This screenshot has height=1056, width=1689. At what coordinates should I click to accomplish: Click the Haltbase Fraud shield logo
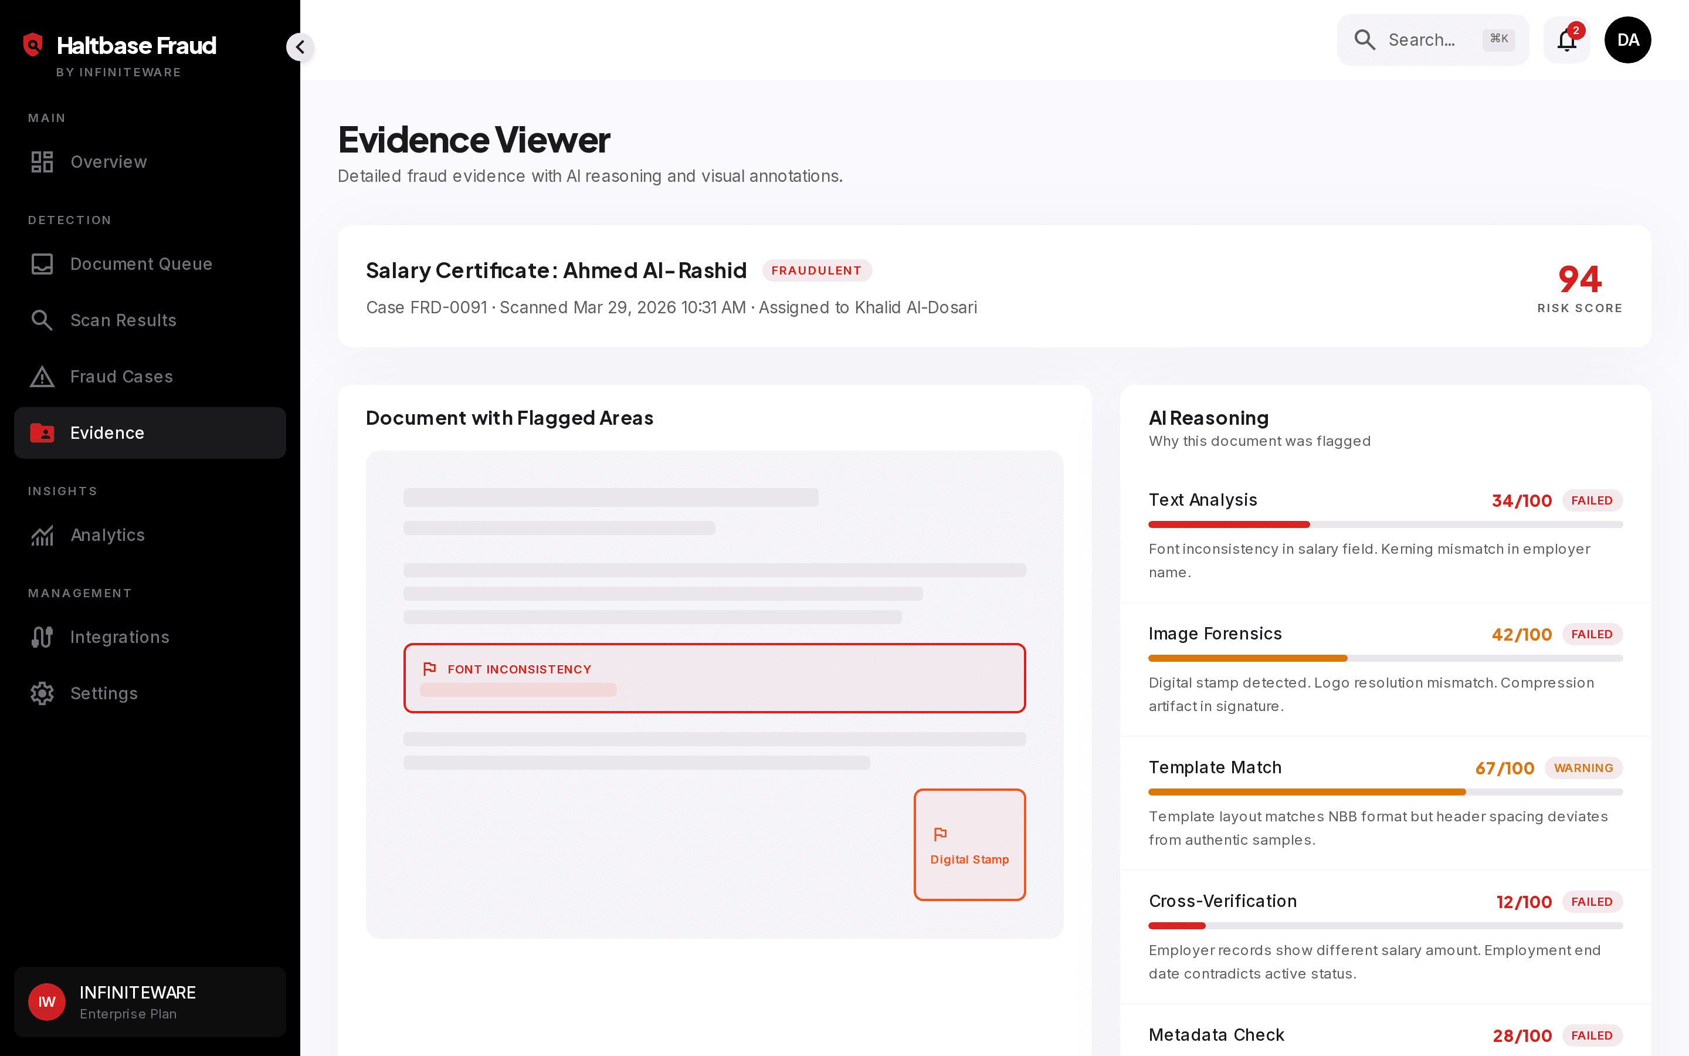click(33, 45)
